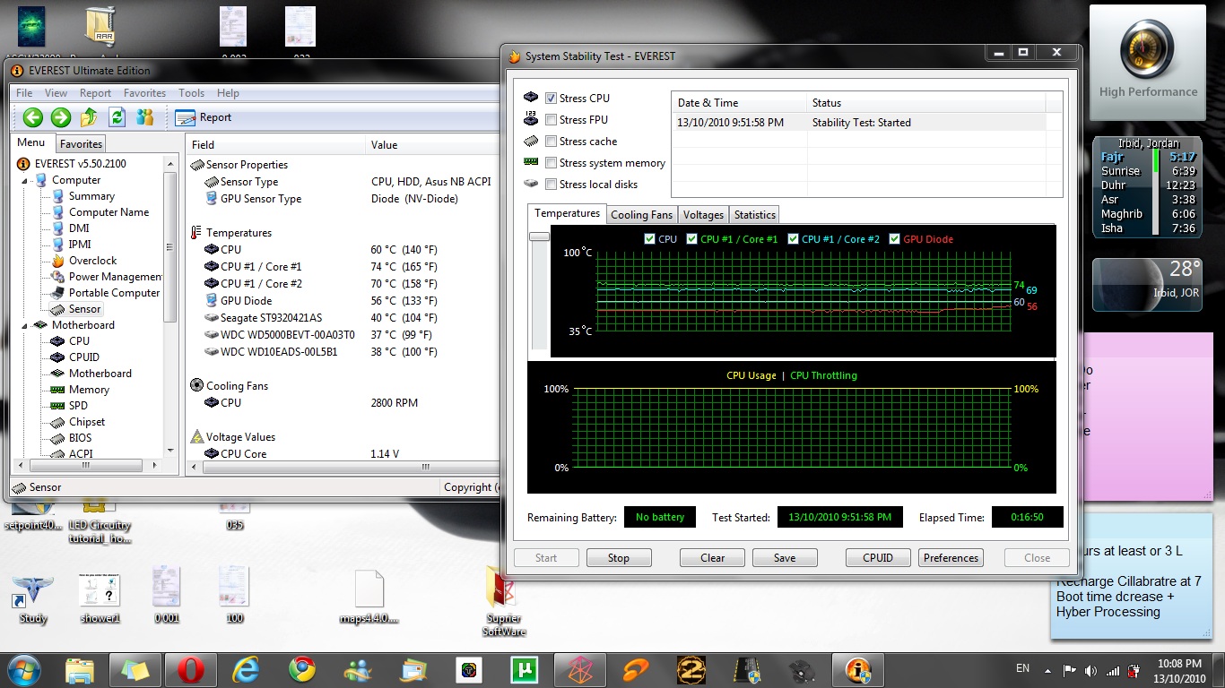The width and height of the screenshot is (1225, 688).
Task: Open the Report menu
Action: point(95,93)
